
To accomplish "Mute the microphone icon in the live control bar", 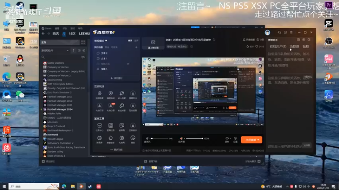I will point(147,138).
